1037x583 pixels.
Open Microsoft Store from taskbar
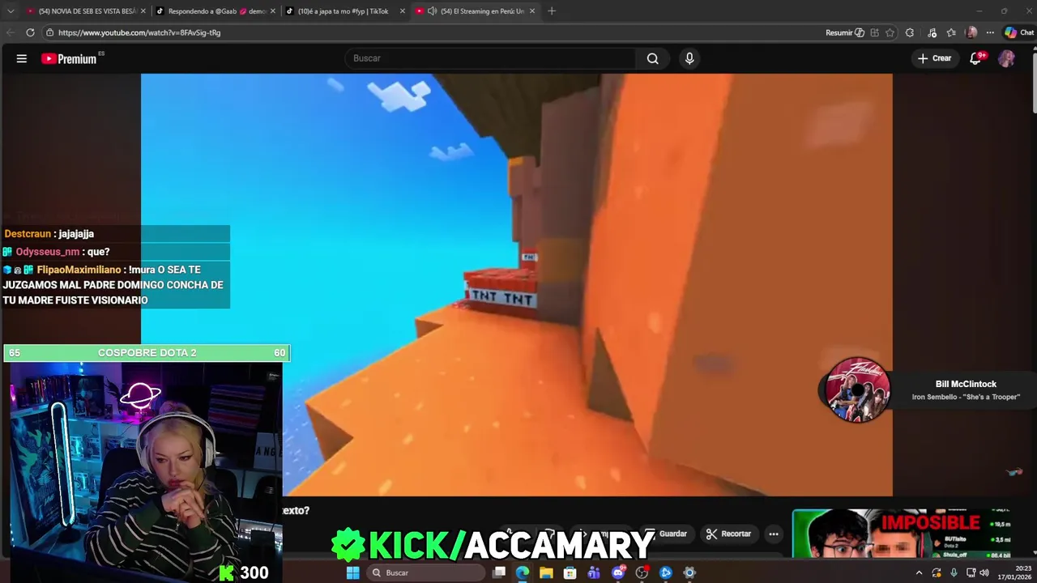(570, 572)
